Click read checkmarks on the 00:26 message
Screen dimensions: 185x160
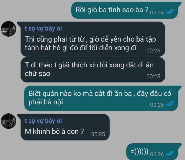pos(170,154)
